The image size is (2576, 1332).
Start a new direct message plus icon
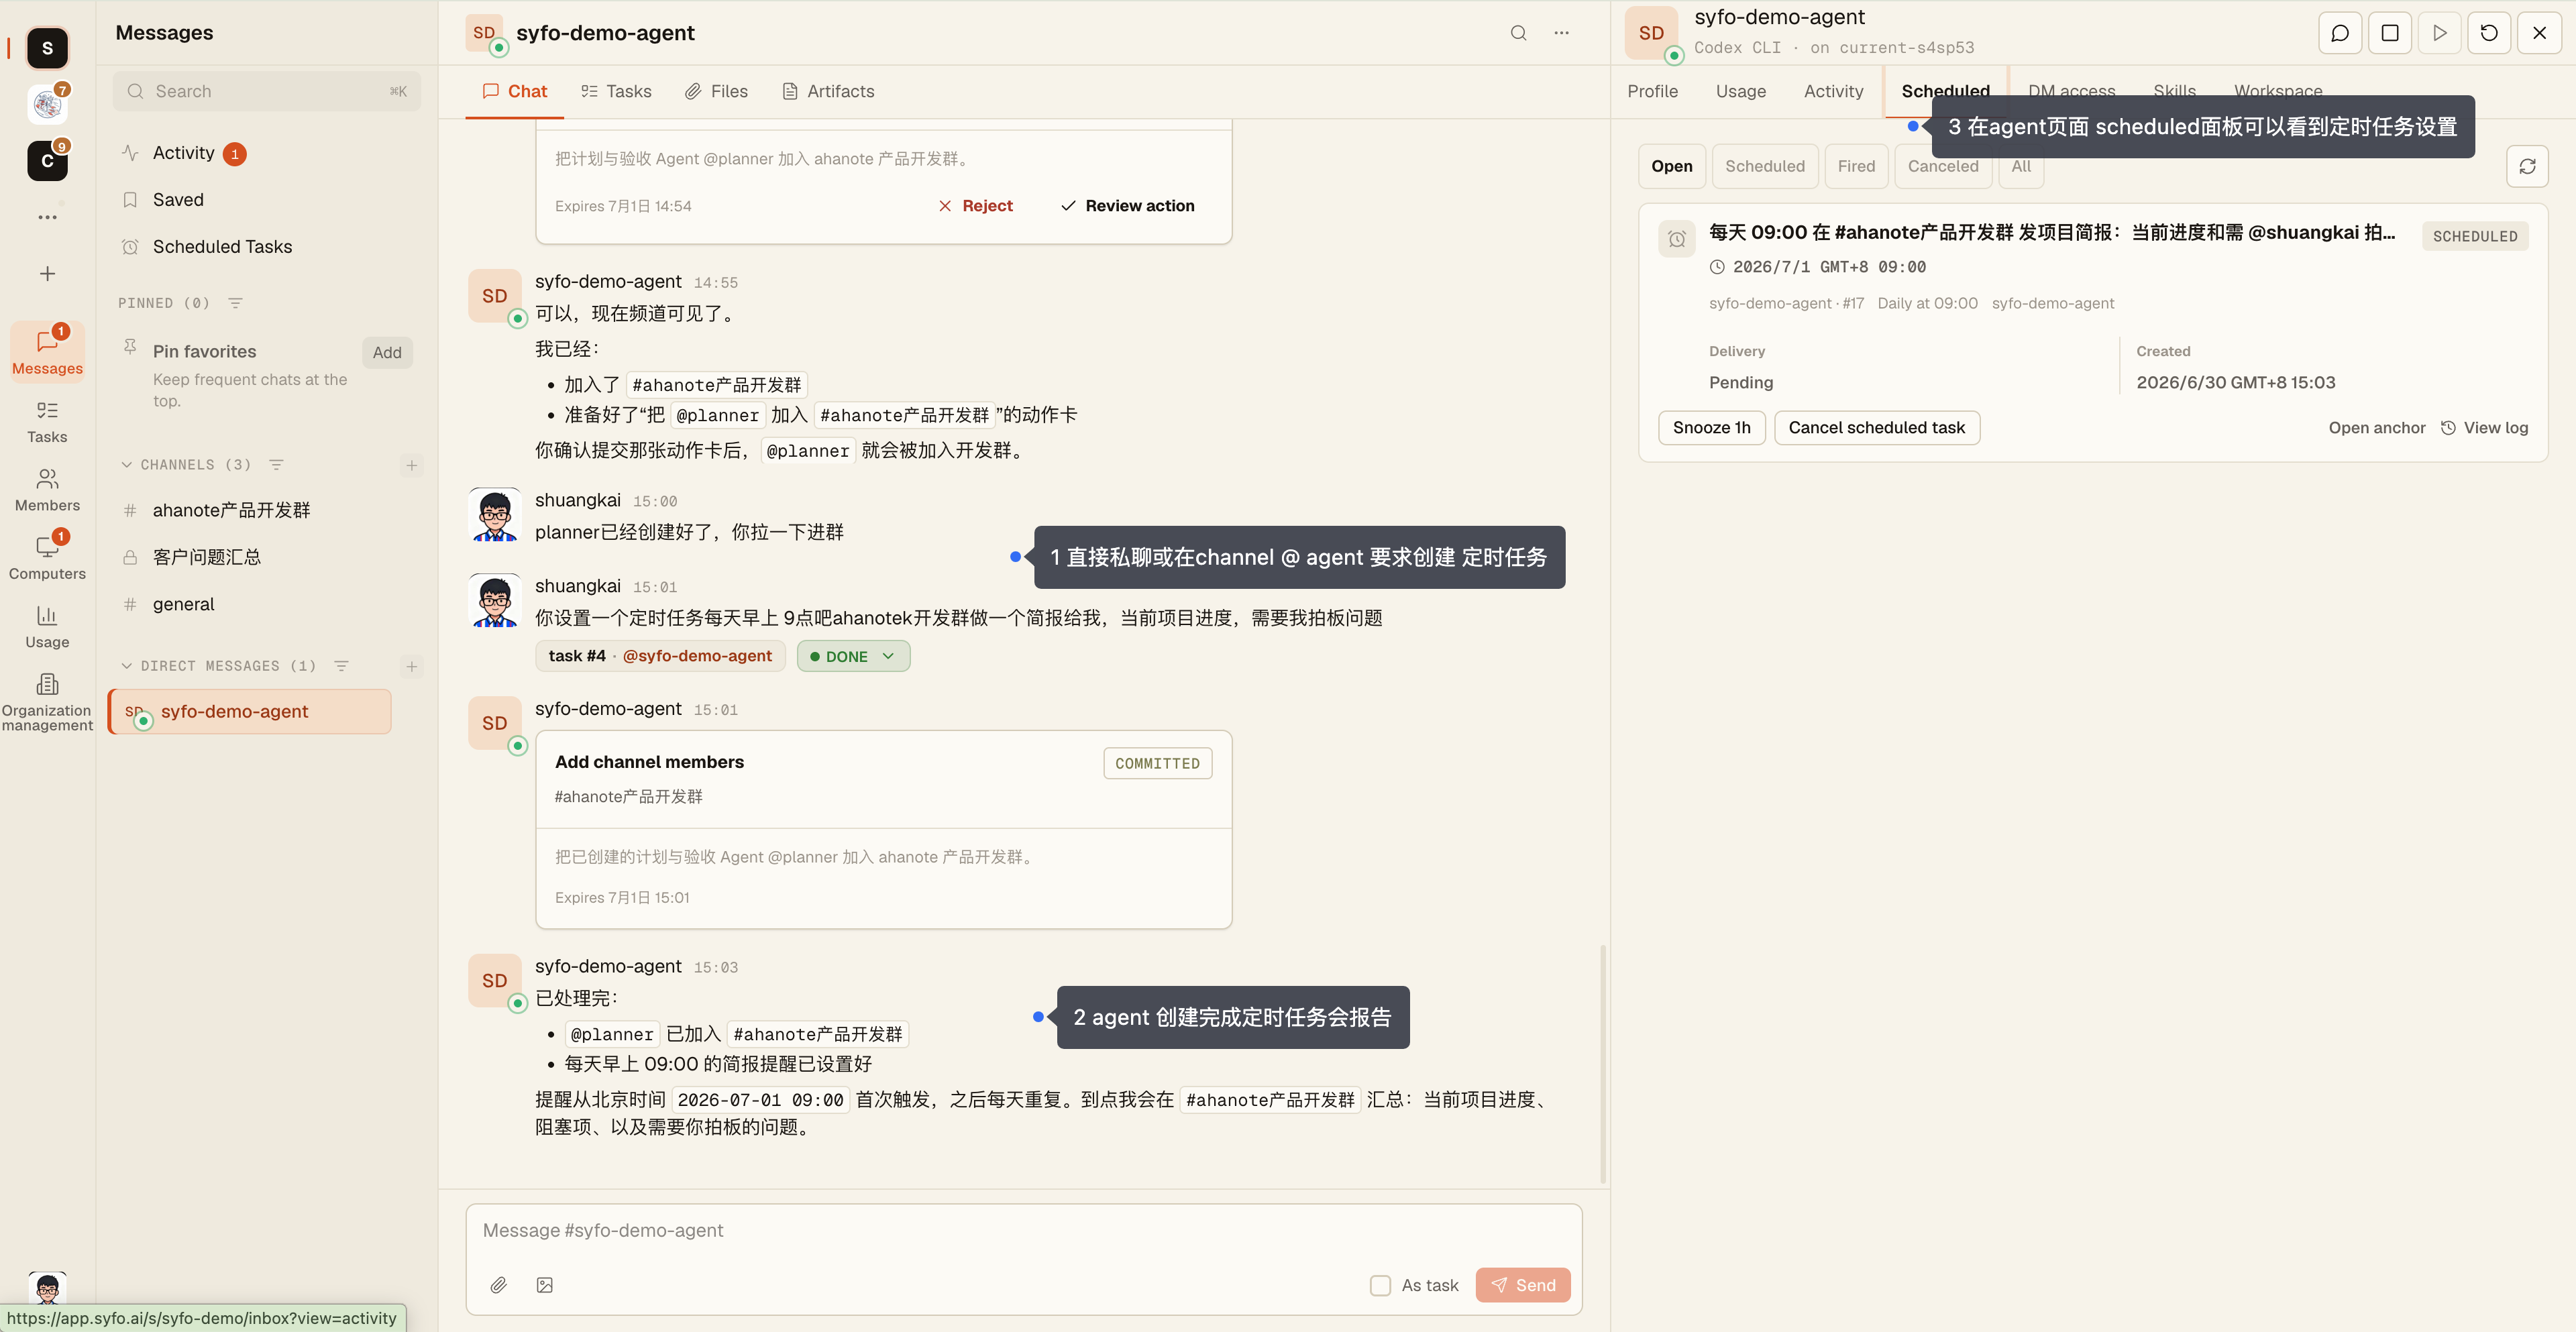coord(411,666)
